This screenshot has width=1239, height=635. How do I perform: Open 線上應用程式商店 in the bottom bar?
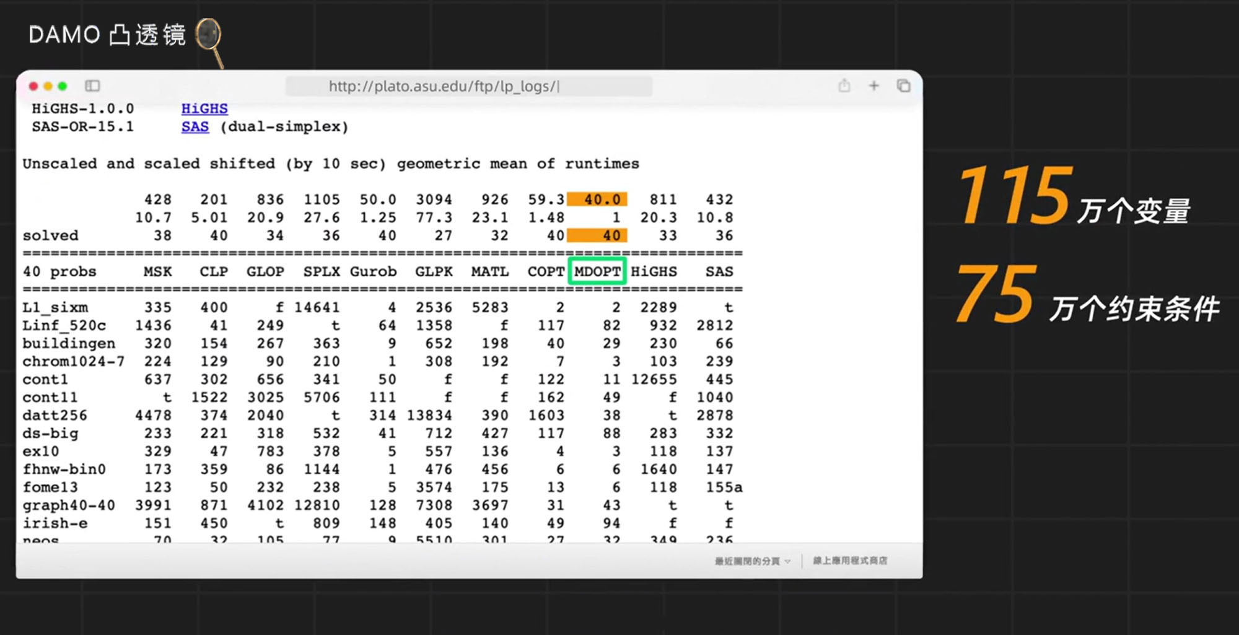[x=850, y=560]
